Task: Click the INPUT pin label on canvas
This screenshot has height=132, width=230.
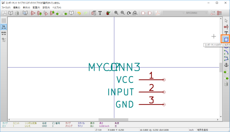Action: click(121, 92)
